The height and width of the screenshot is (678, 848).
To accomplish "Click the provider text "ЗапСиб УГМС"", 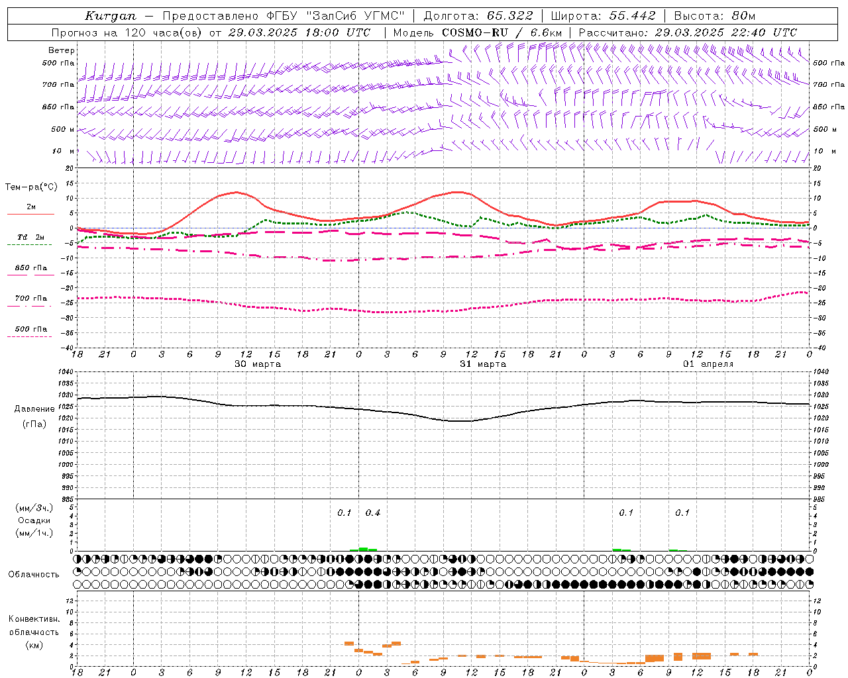I will [356, 16].
